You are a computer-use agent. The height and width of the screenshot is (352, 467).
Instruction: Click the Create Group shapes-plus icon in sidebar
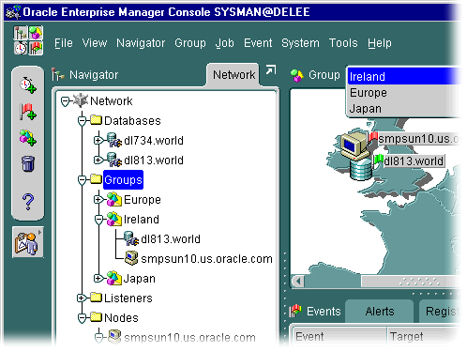(x=28, y=138)
